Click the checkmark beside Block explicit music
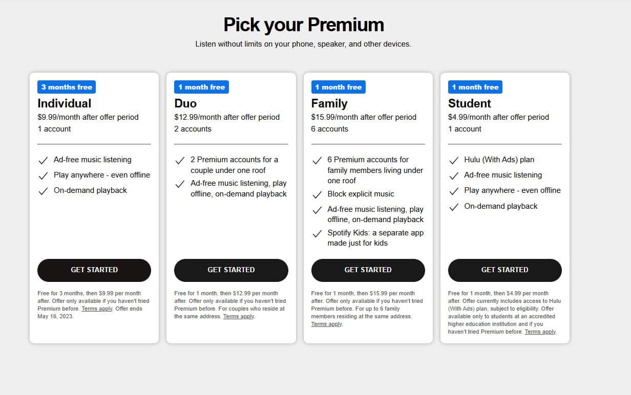Viewport: 631px width, 395px height. click(x=317, y=194)
